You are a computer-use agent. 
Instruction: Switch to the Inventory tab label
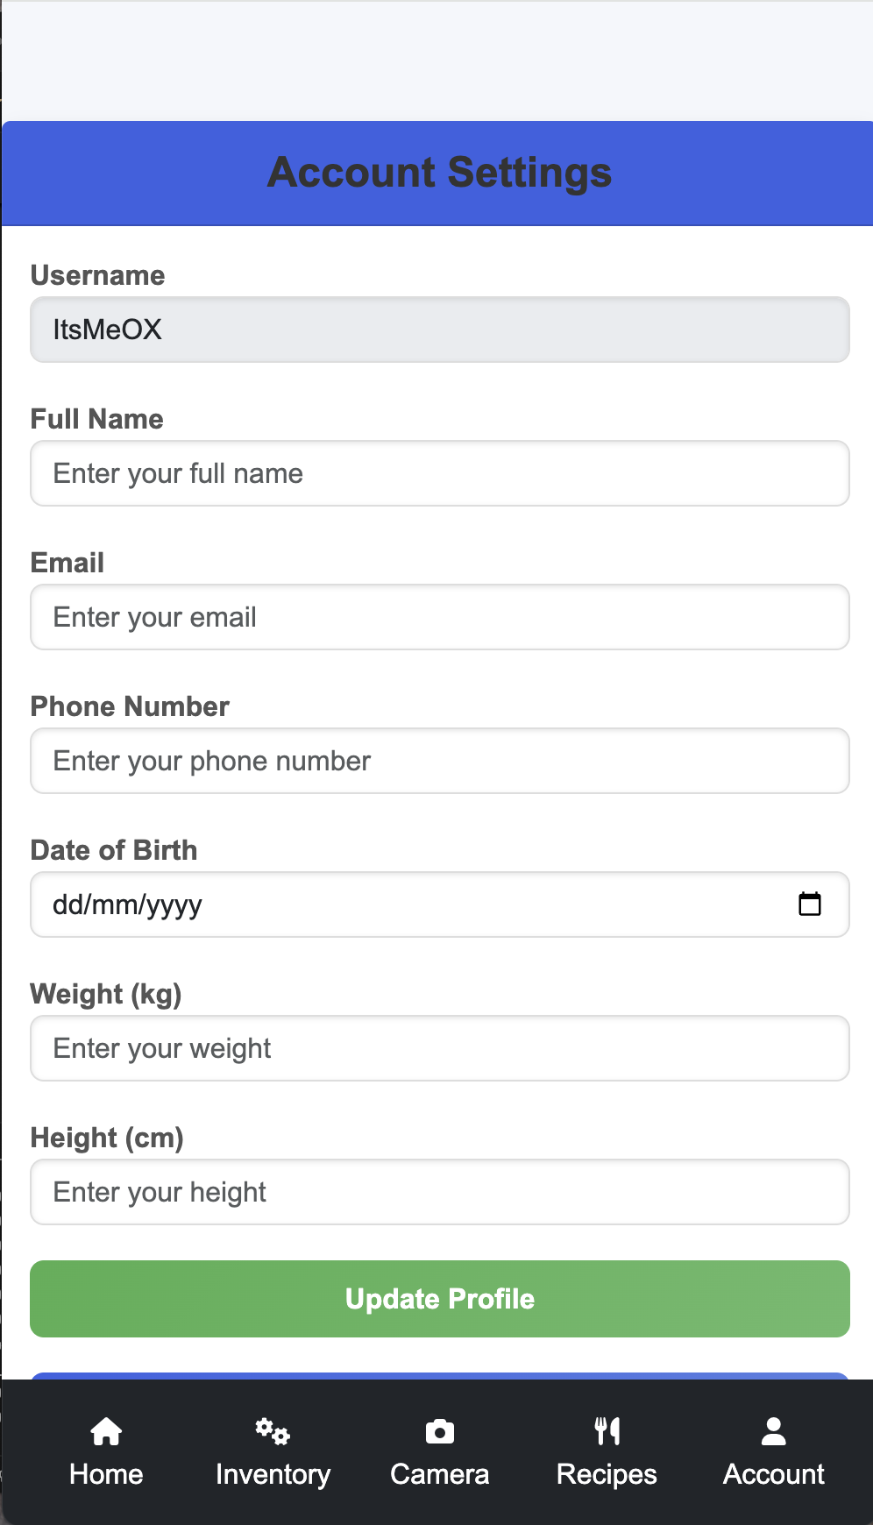[x=273, y=1474]
